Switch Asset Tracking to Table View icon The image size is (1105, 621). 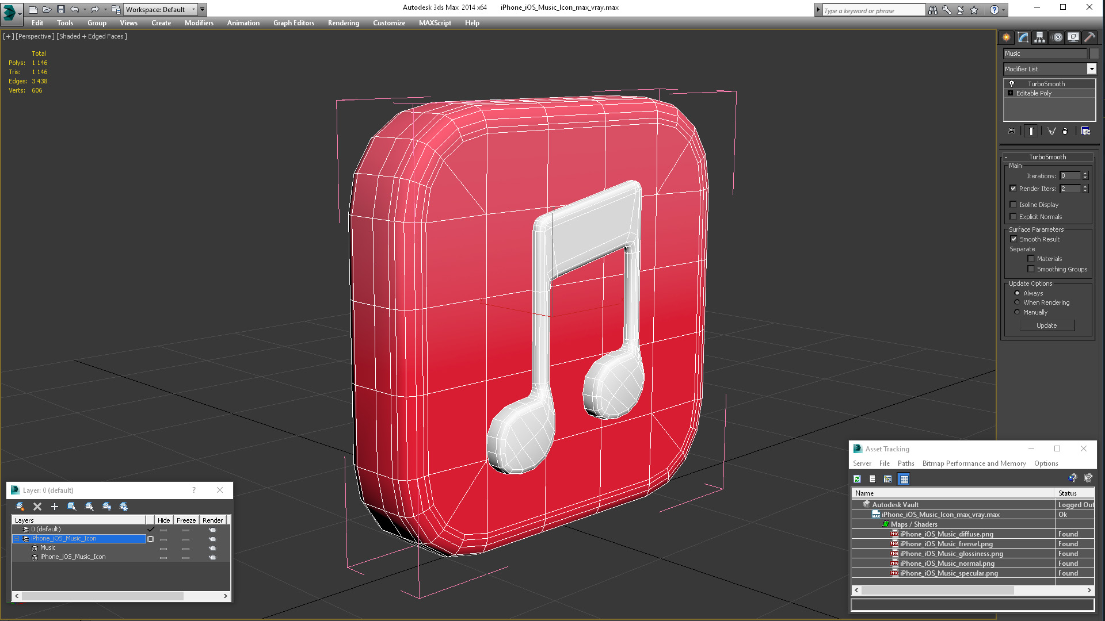coord(904,479)
